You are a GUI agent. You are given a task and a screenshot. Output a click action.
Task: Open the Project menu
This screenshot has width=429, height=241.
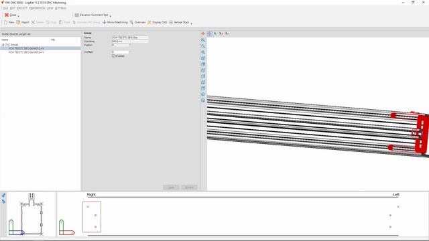click(x=22, y=8)
